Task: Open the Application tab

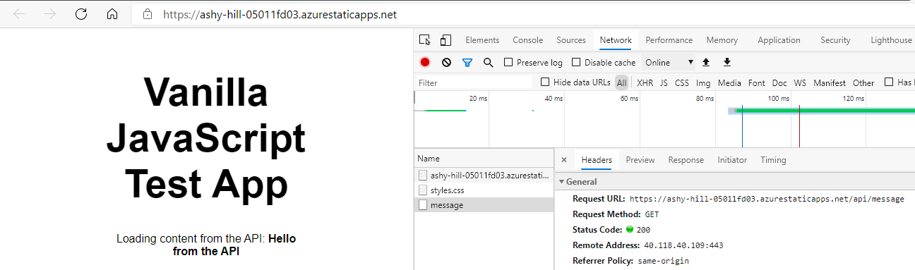Action: click(779, 40)
